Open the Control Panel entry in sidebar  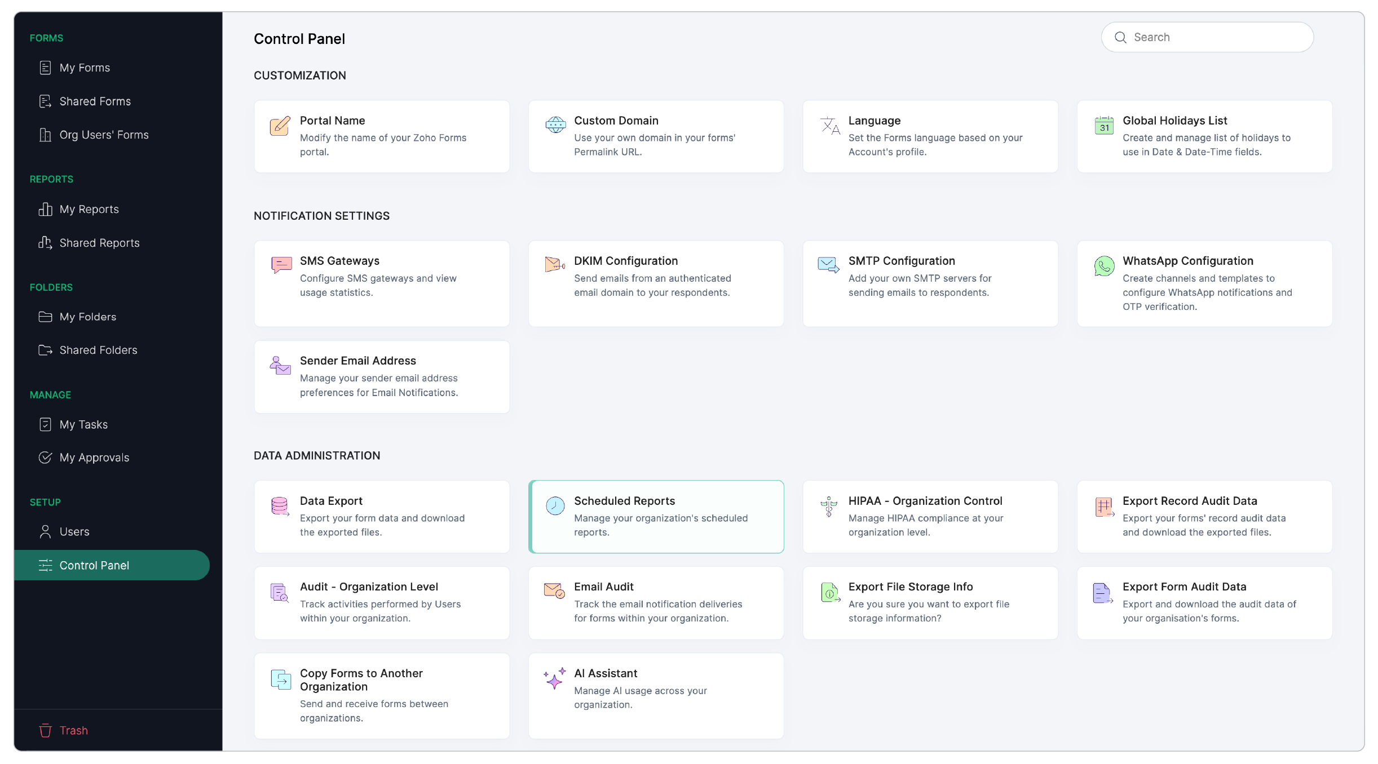(x=94, y=565)
